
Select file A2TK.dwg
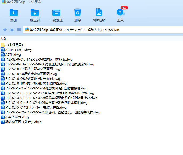[x=13, y=55]
